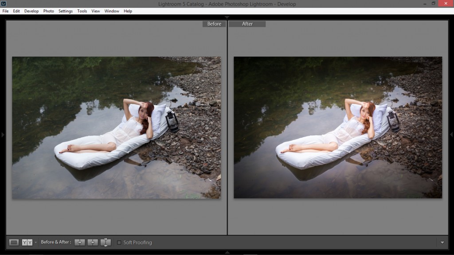Click the After image preview
Image resolution: width=454 pixels, height=255 pixels.
pyautogui.click(x=338, y=127)
